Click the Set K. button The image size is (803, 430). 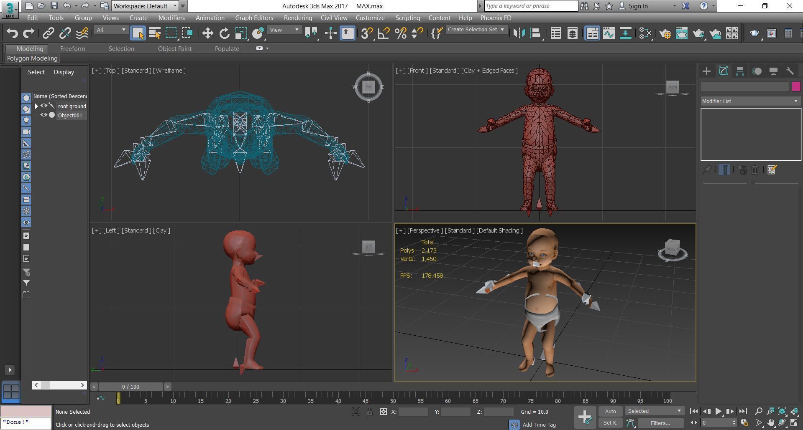[x=610, y=423]
